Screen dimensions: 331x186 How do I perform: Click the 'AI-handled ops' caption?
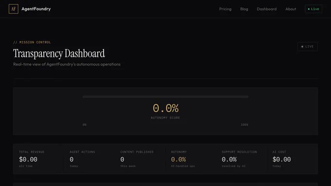pos(183,166)
